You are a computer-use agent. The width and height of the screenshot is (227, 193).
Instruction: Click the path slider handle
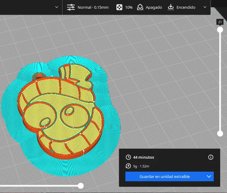(81, 186)
